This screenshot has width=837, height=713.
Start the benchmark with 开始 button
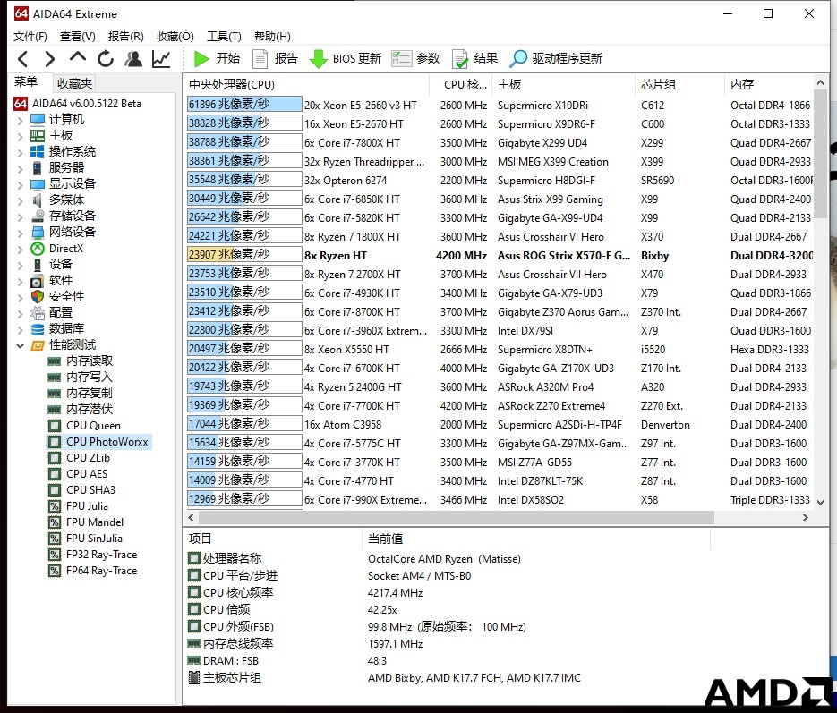[x=217, y=59]
